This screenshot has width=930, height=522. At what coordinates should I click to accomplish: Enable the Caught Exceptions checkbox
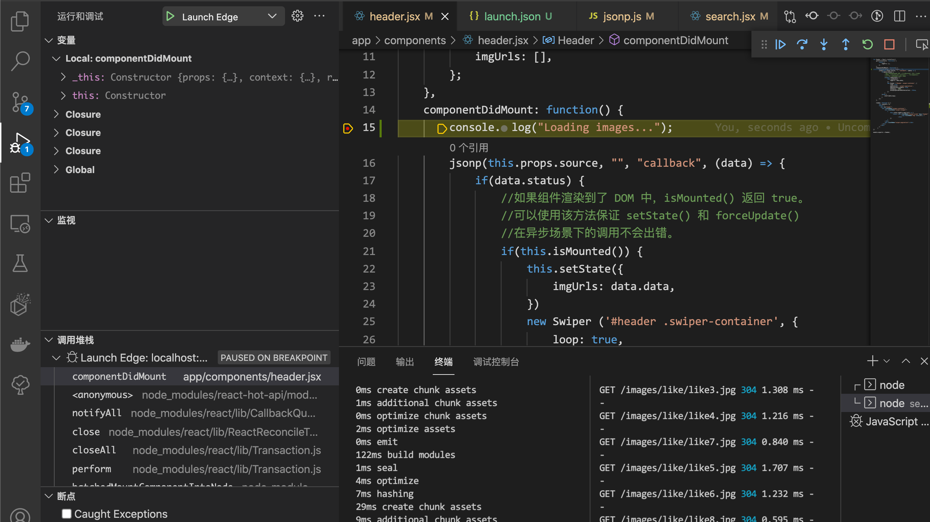tap(67, 513)
